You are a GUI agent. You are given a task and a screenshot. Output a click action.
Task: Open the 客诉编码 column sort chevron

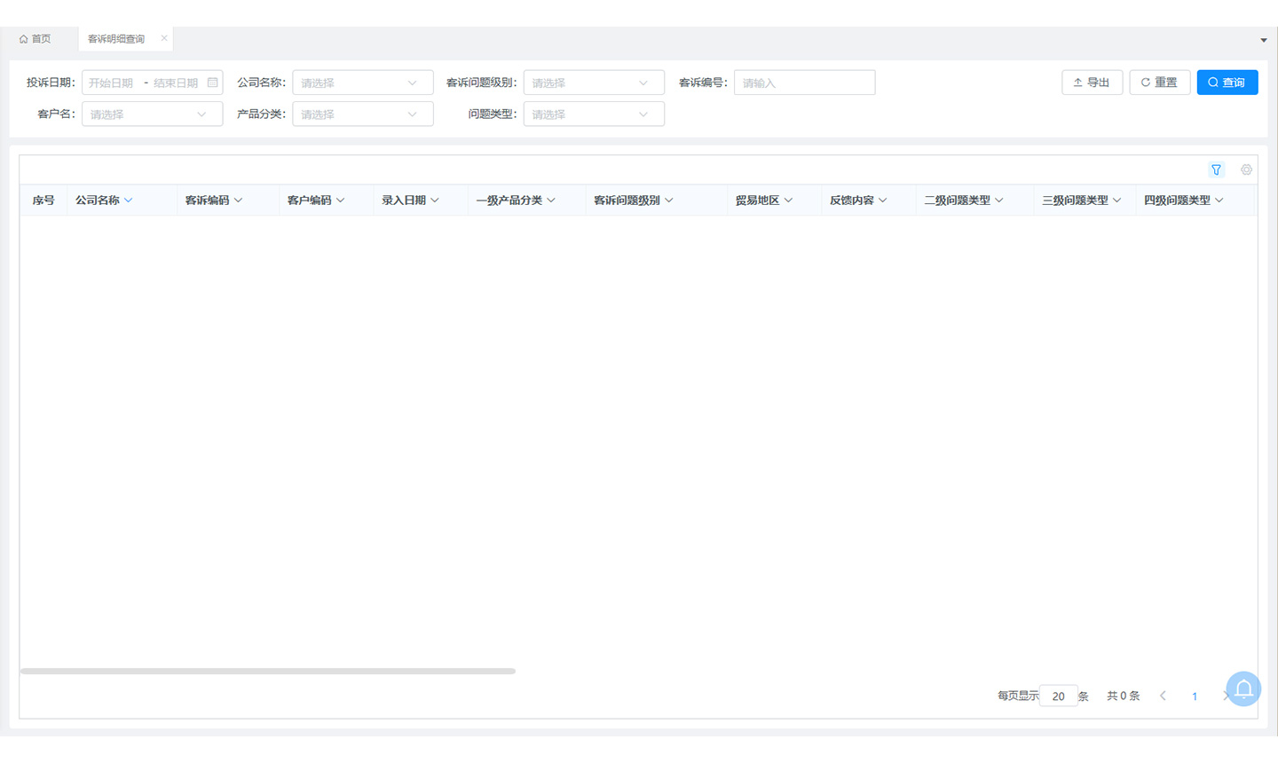point(238,201)
